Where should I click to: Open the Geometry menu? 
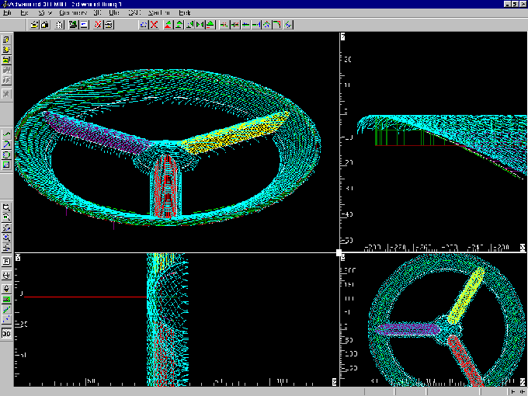[x=73, y=12]
